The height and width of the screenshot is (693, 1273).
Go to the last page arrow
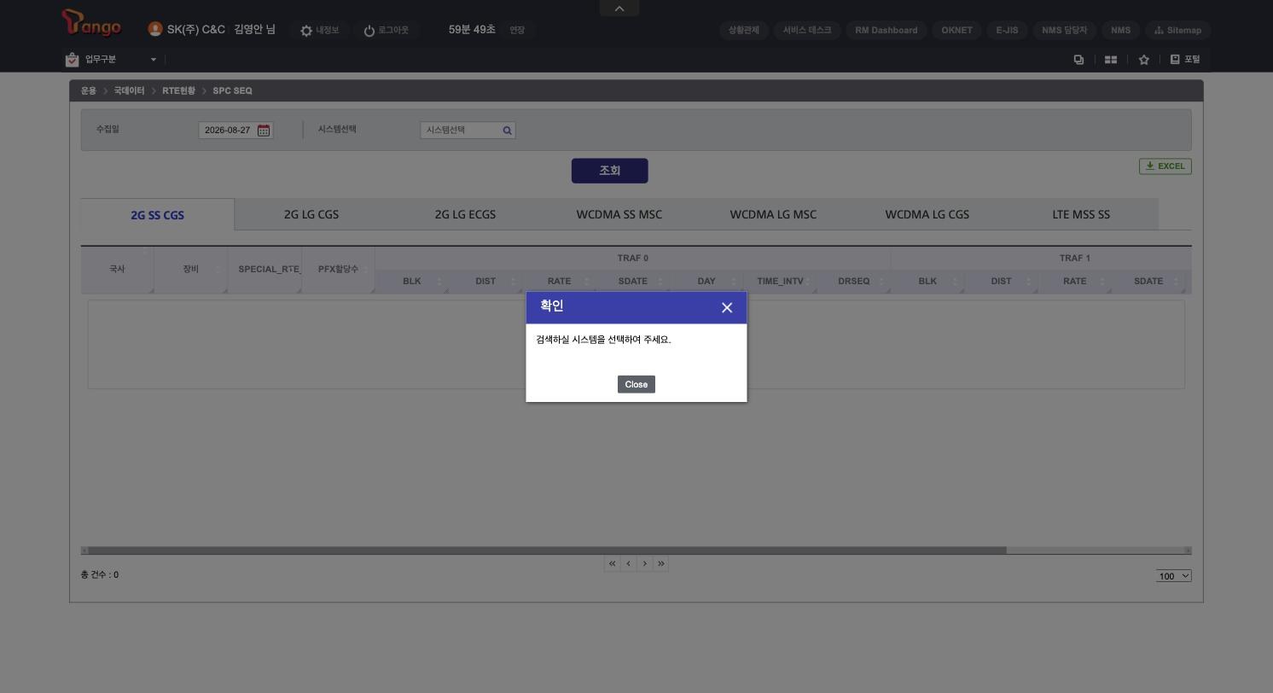tap(660, 563)
